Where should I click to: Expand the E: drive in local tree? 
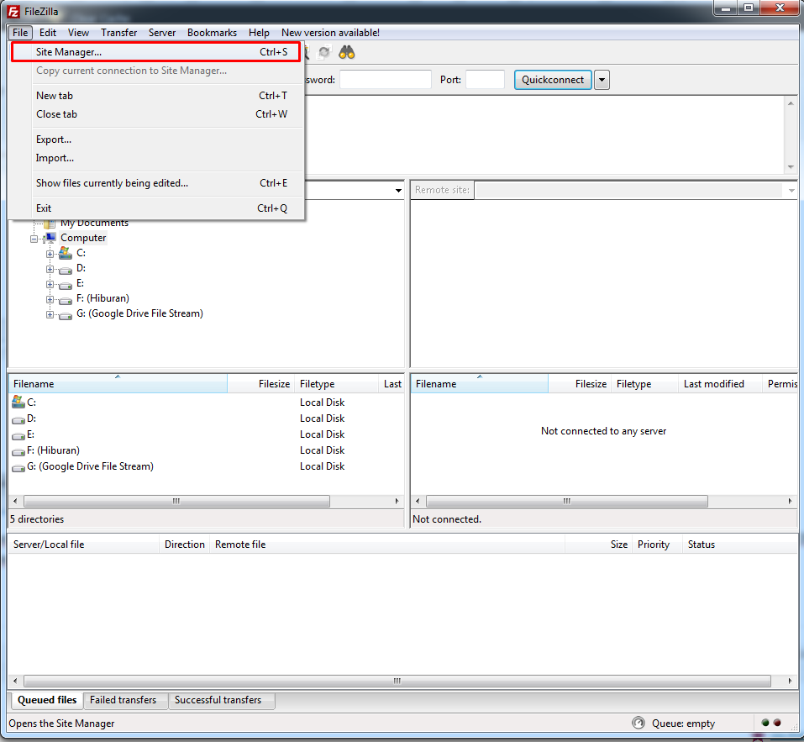[x=50, y=284]
